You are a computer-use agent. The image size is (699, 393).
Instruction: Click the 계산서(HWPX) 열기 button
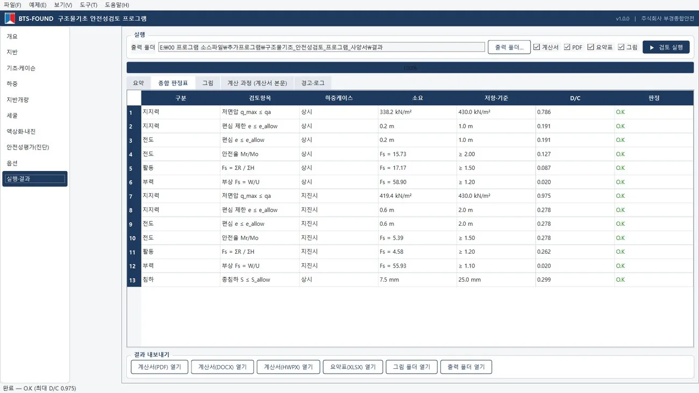pos(288,367)
